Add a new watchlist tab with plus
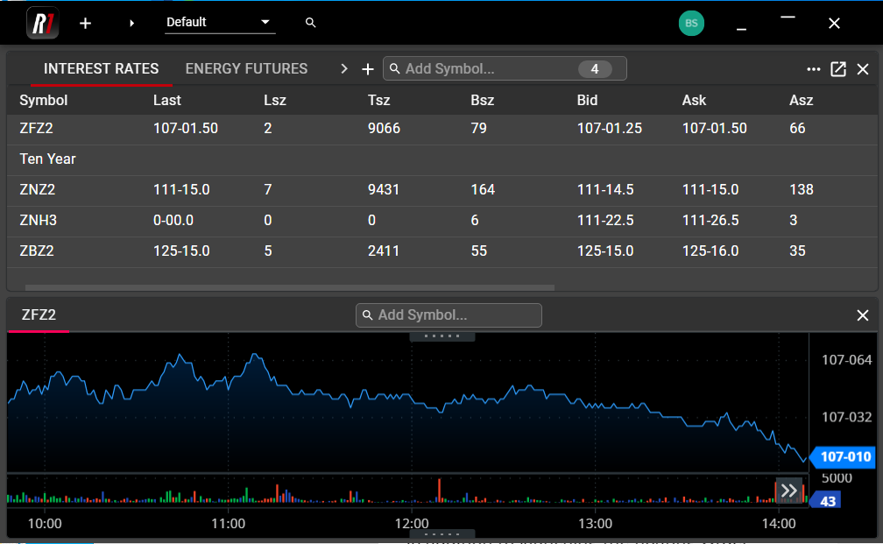This screenshot has width=883, height=544. pos(368,69)
